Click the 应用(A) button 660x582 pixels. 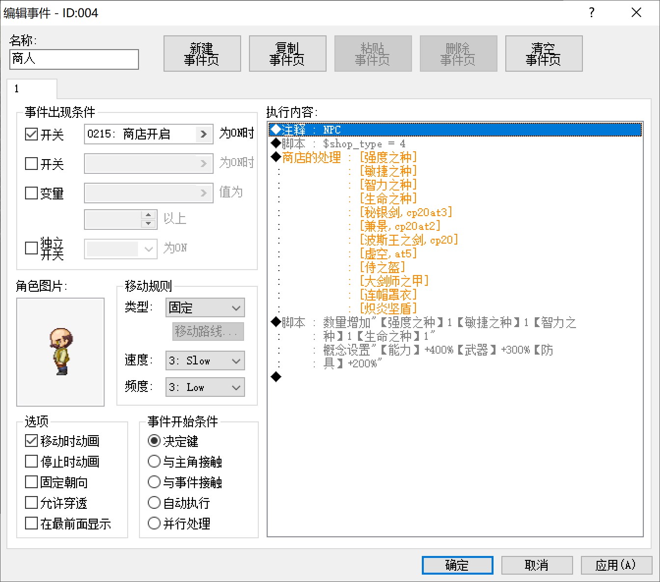pos(617,565)
